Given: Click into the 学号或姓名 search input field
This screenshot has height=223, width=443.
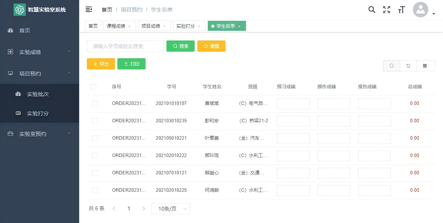Looking at the screenshot, I should [125, 46].
